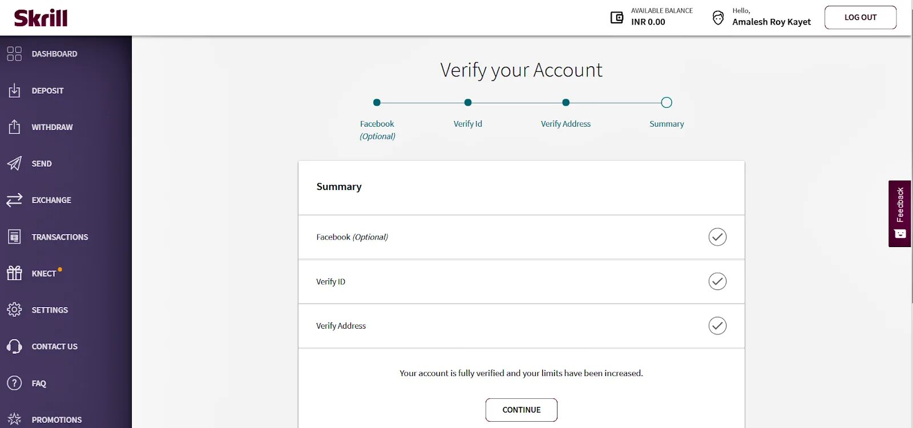Open KNECT gift box icon
The width and height of the screenshot is (913, 428).
(x=14, y=273)
